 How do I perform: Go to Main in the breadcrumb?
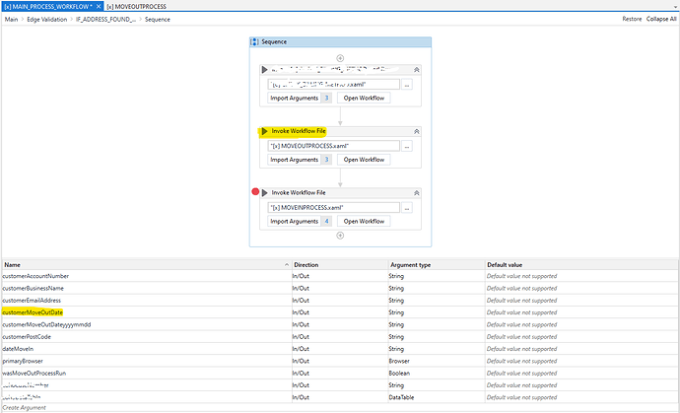pos(11,20)
